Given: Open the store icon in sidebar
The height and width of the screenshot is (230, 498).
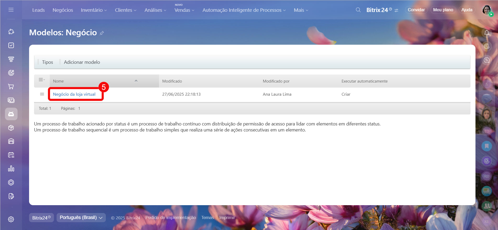Looking at the screenshot, I should tap(11, 141).
